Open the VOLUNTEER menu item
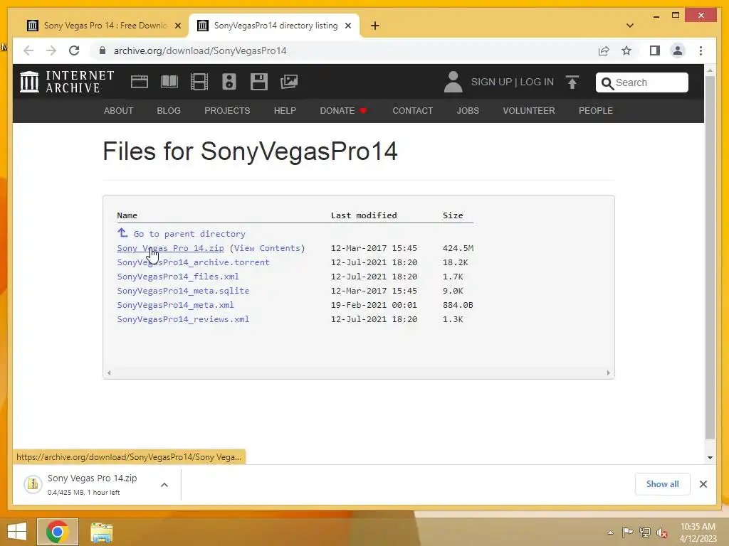The width and height of the screenshot is (729, 546). 529,111
